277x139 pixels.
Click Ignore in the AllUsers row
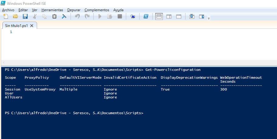point(110,97)
